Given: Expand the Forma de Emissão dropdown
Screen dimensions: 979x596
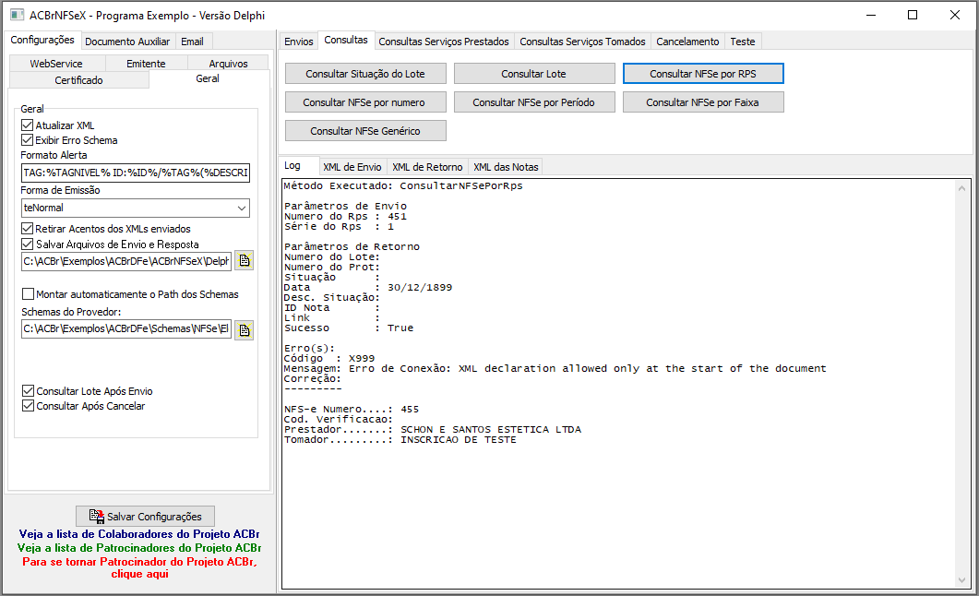Looking at the screenshot, I should pyautogui.click(x=242, y=208).
